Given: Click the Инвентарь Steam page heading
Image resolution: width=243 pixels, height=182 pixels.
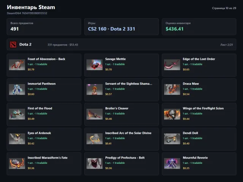Looking at the screenshot, I should click(31, 7).
